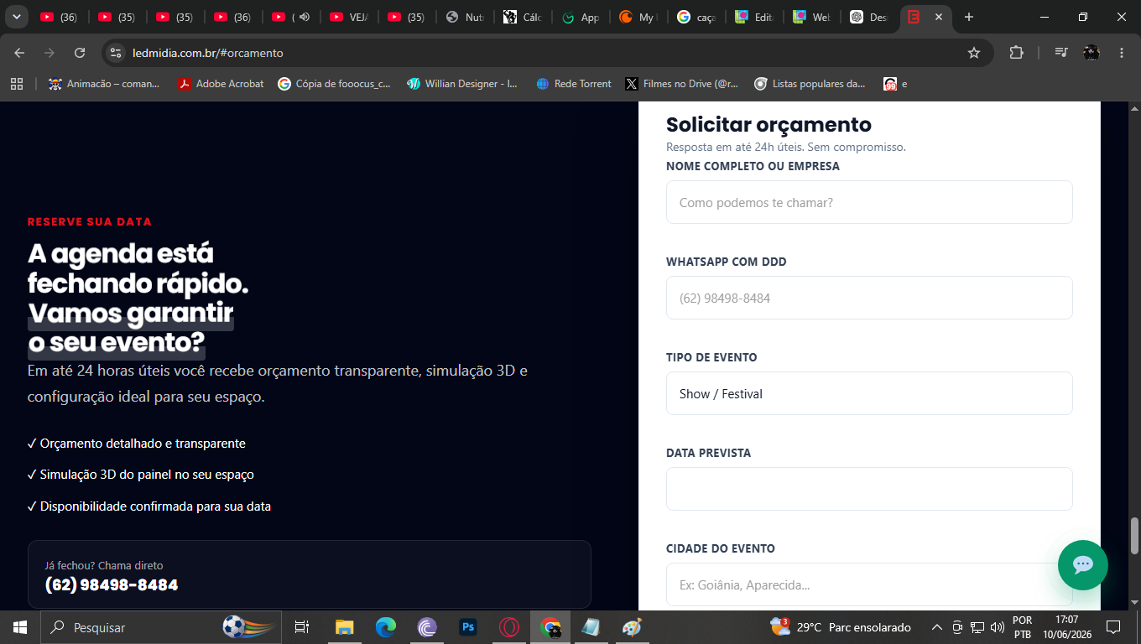Viewport: 1141px width, 644px height.
Task: Click the WhatsApp com DDD field
Action: [869, 298]
